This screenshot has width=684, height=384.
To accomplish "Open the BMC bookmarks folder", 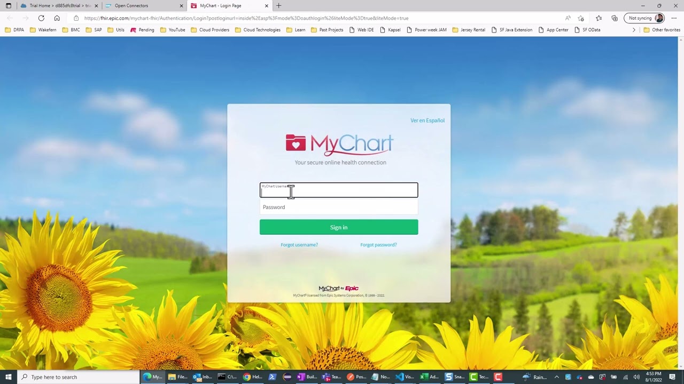I will coord(71,30).
